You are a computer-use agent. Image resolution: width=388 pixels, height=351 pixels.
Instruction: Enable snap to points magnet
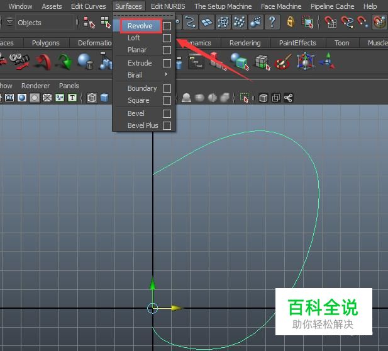(363, 22)
